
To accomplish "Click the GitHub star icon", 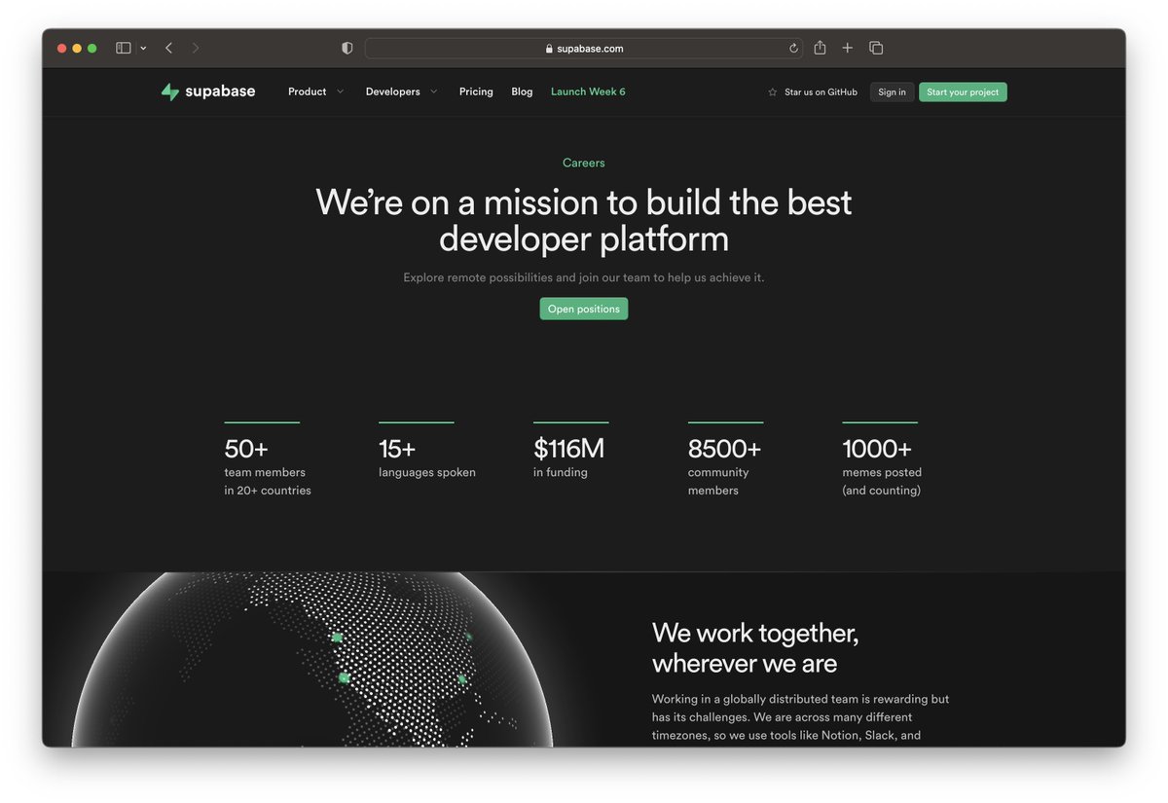I will 773,92.
